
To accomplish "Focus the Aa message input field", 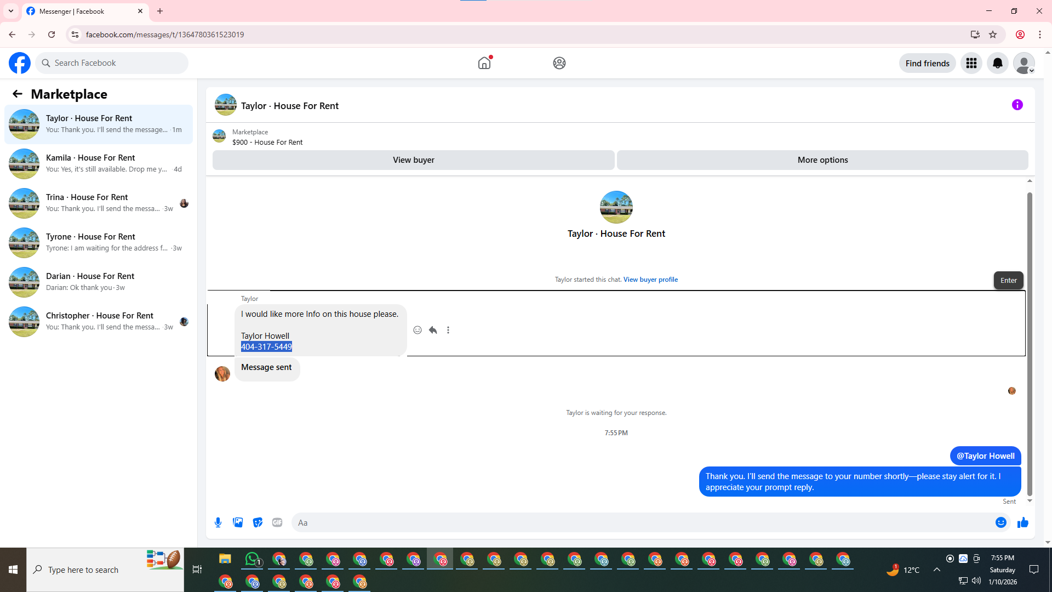I will tap(641, 522).
